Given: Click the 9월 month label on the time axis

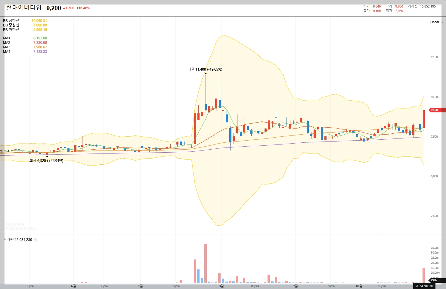Looking at the screenshot, I should point(295,286).
